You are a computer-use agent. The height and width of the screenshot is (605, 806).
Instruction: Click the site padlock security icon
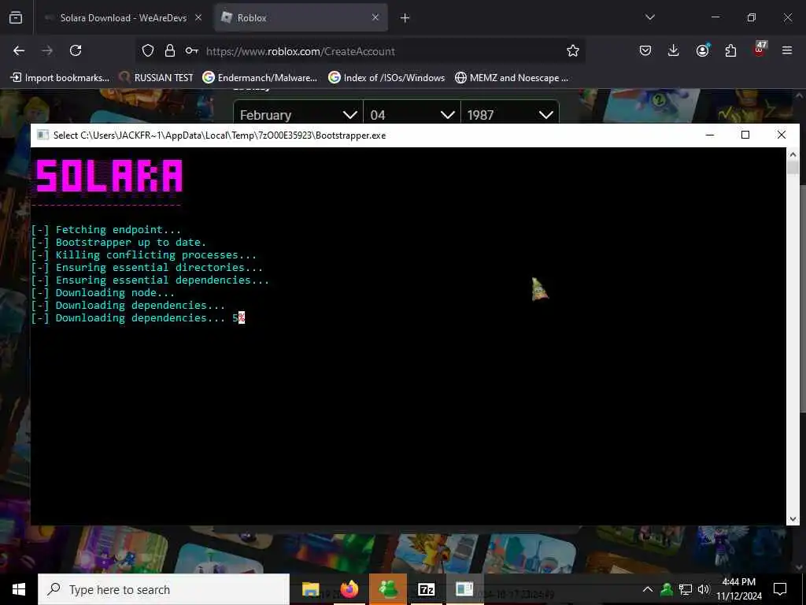[170, 50]
